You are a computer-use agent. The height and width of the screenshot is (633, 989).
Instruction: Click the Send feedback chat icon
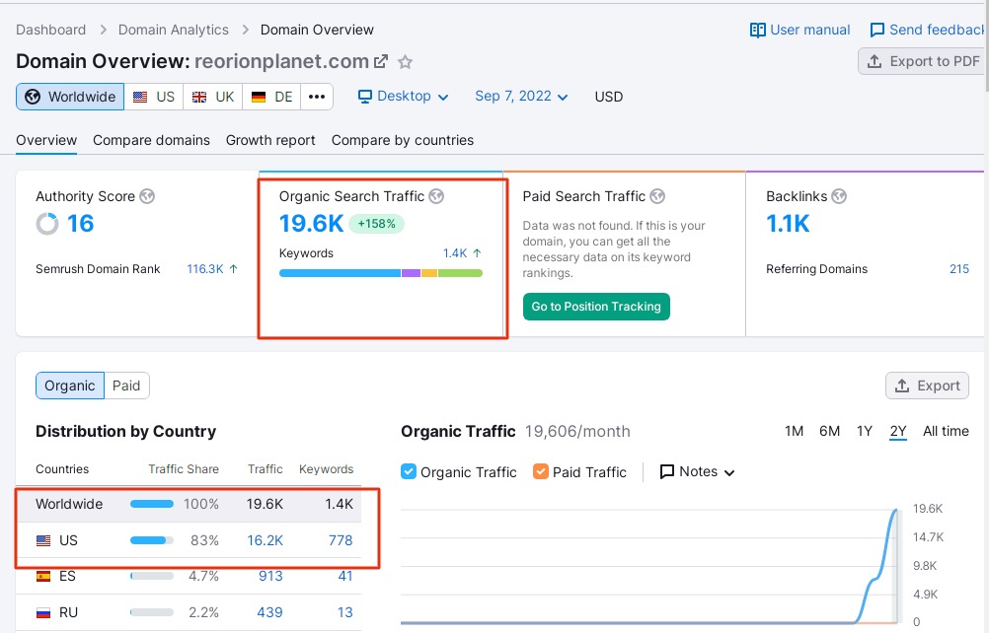[x=876, y=31]
